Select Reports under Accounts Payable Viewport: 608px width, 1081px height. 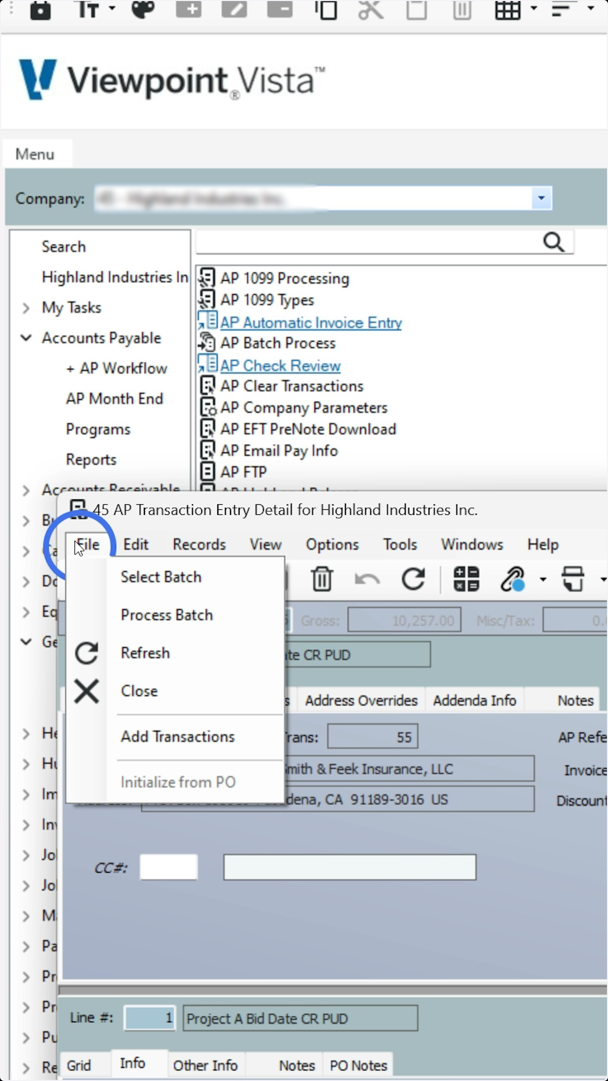coord(91,460)
